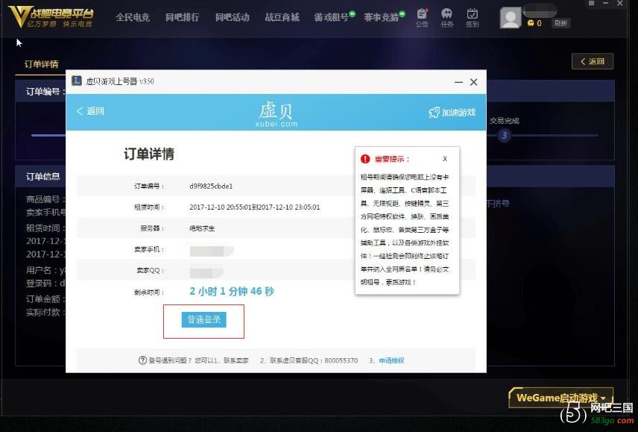Click the remaining time 2 小时 1 分钟 46 秒
The width and height of the screenshot is (638, 432).
232,292
